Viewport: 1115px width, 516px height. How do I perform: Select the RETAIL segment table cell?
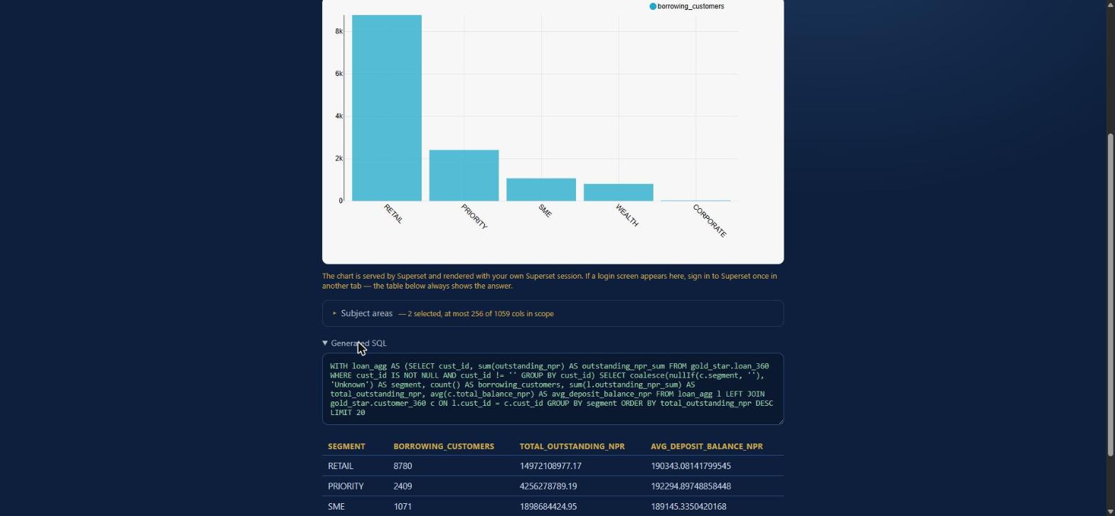(341, 466)
